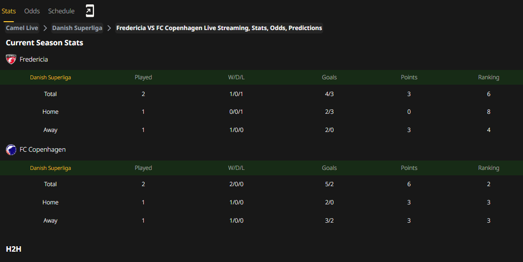The width and height of the screenshot is (523, 262).
Task: Switch to the Stats tab
Action: click(x=9, y=11)
